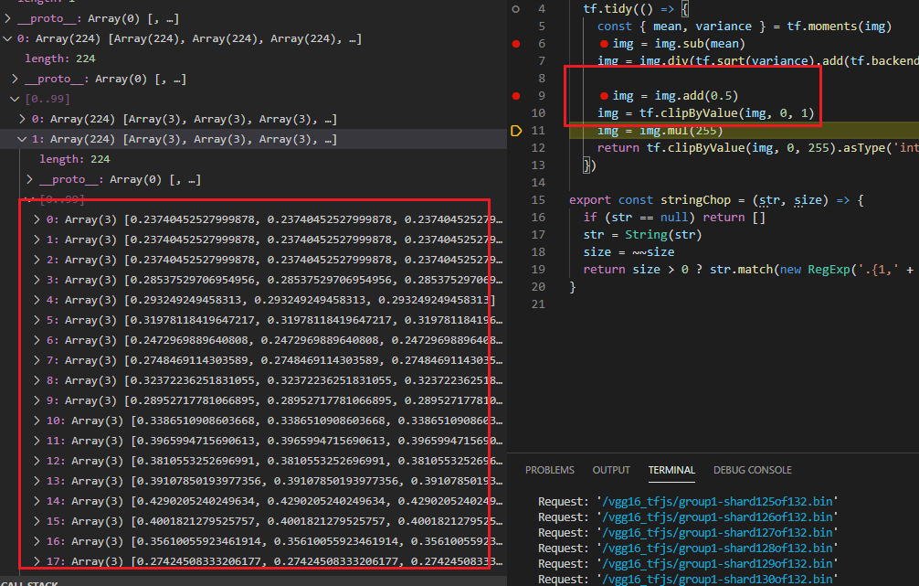
Task: Open link group1-shard126of132.bin in terminal
Action: point(717,517)
